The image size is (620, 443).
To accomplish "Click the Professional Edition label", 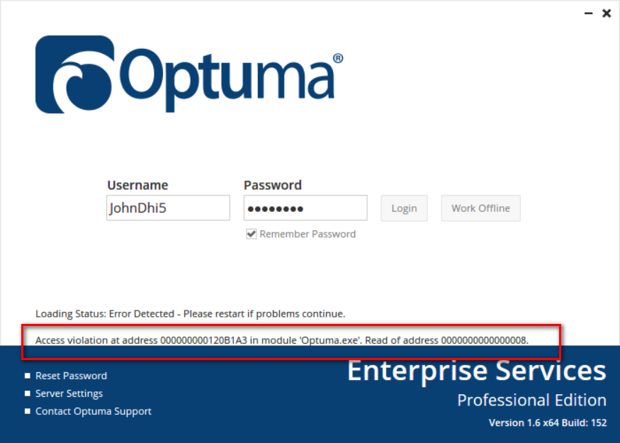I will tap(531, 400).
